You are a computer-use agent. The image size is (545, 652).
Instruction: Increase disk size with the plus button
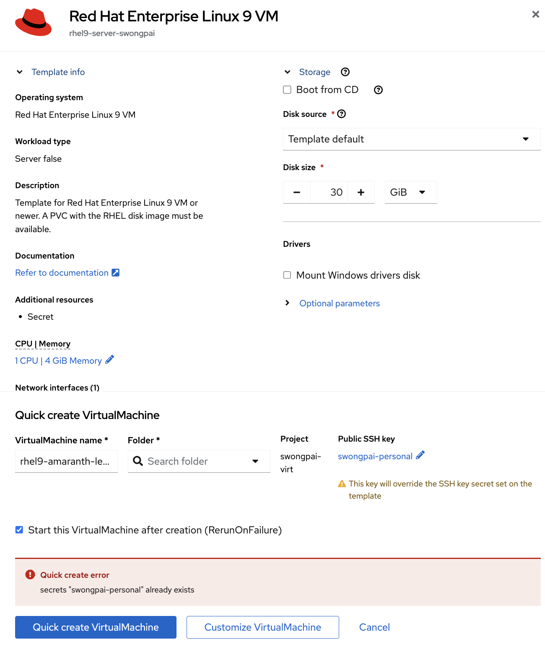[361, 192]
